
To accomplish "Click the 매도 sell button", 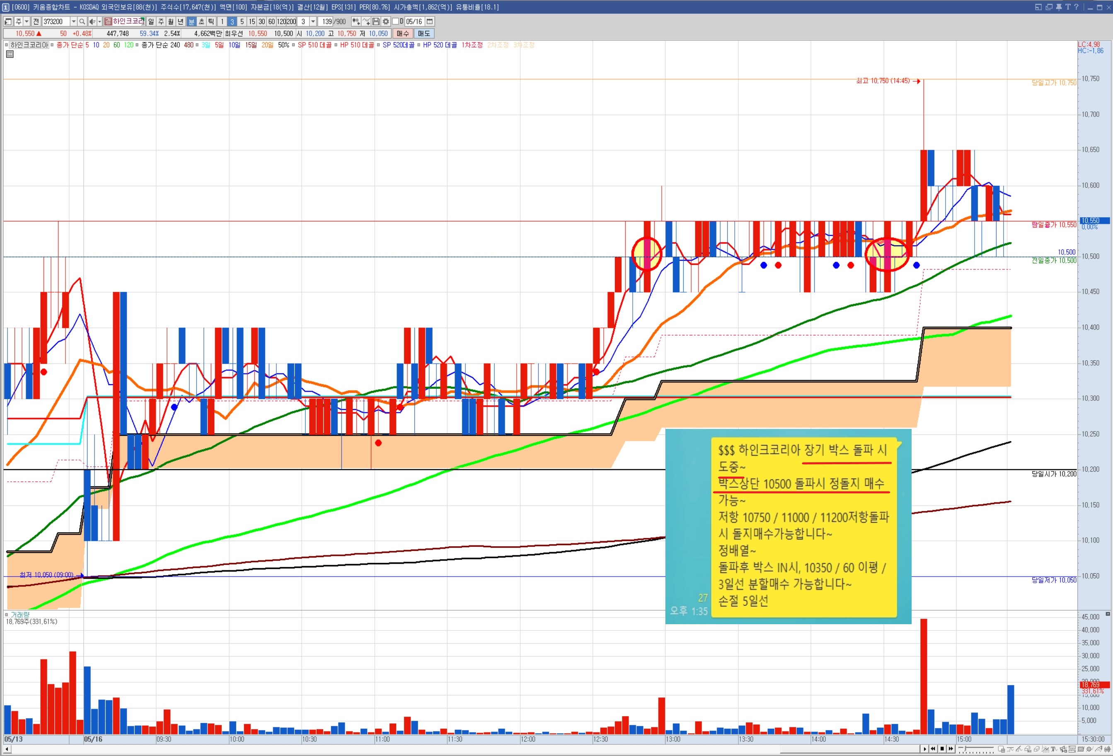I will pos(424,34).
